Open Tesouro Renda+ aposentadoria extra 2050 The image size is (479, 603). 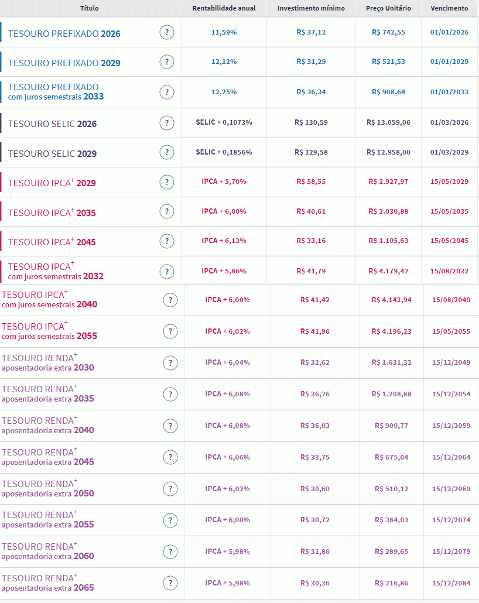click(47, 488)
